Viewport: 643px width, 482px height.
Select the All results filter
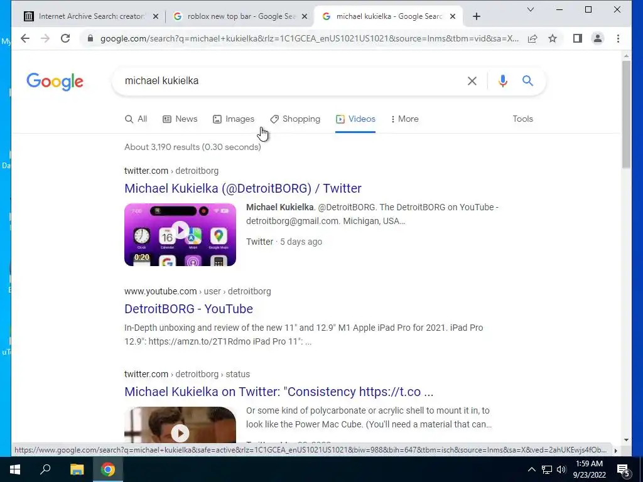click(136, 119)
